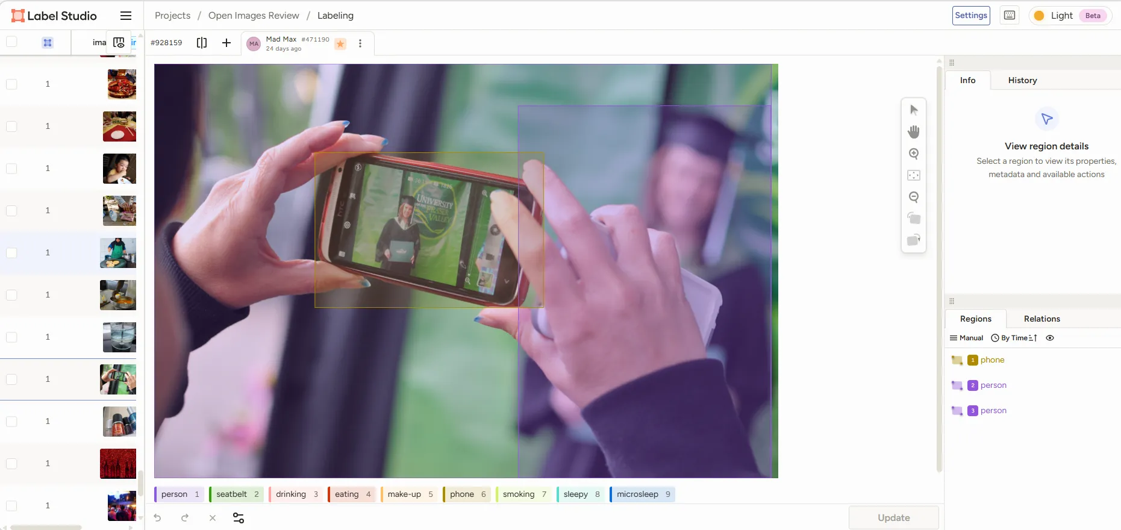Switch to the Relations tab
This screenshot has height=530, width=1121.
click(1041, 319)
